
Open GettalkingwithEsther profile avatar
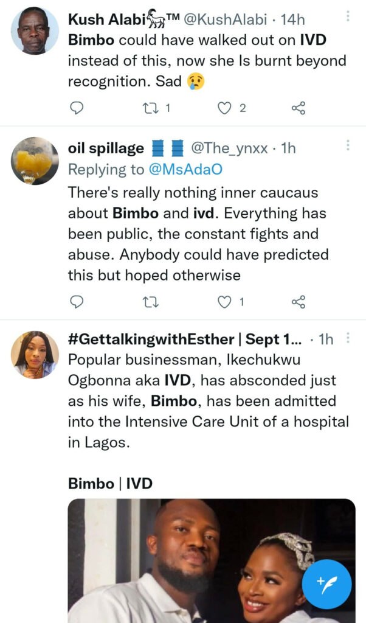(35, 355)
